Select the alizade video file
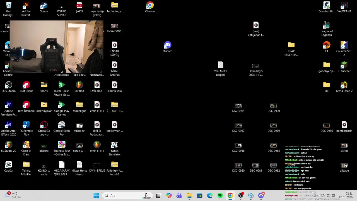357x201 pixels. coord(344,167)
